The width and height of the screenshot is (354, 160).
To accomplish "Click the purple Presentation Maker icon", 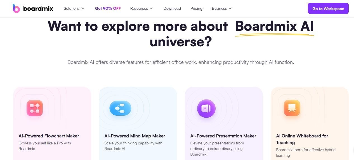I will [x=206, y=108].
